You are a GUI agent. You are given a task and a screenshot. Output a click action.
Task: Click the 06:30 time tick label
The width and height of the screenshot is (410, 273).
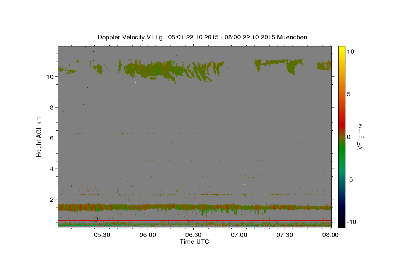tap(193, 235)
